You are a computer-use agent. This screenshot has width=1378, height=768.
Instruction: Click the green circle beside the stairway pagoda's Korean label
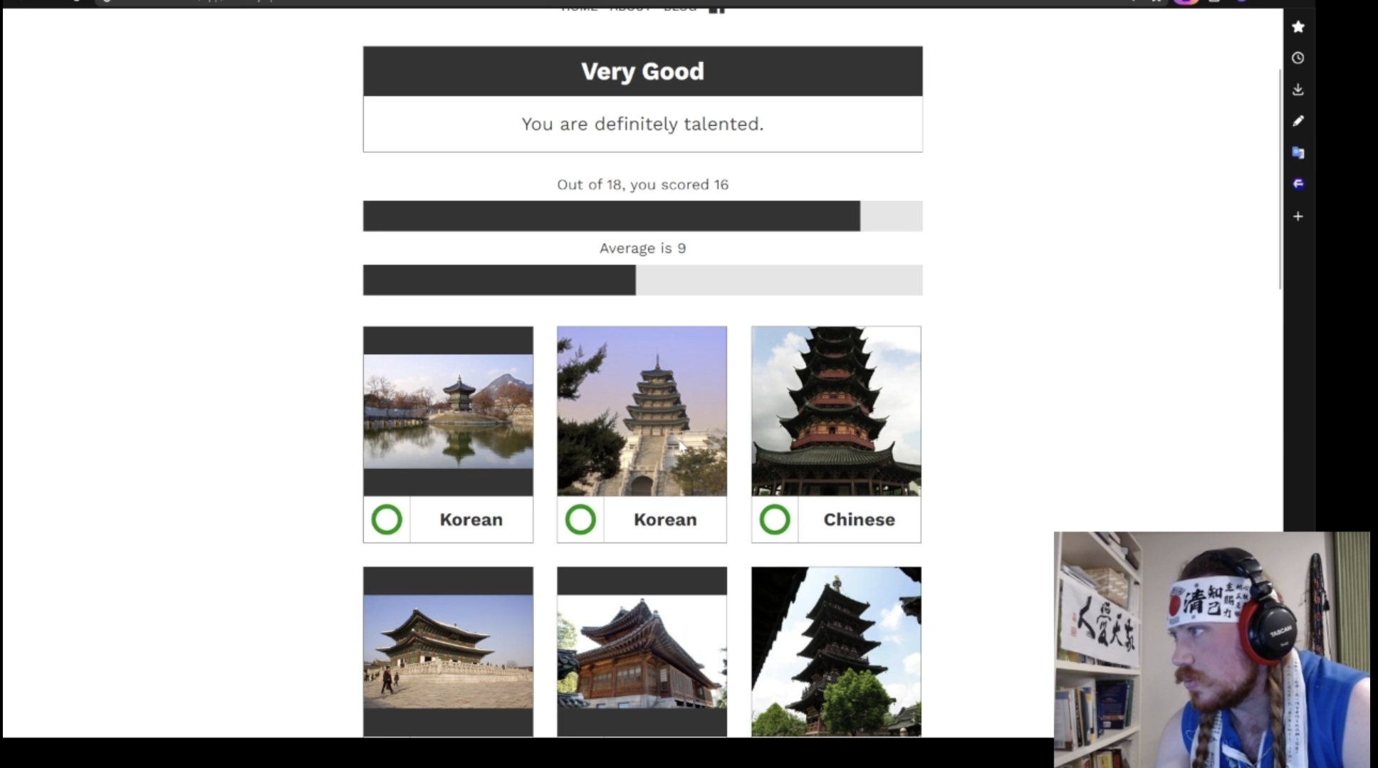tap(580, 520)
